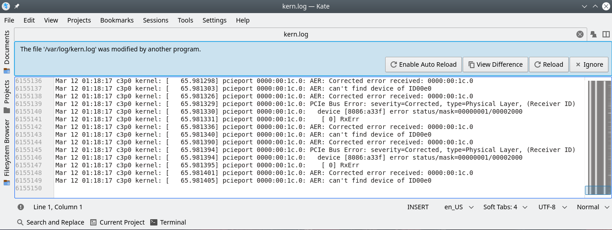Click the log line with timestamp 65.981298
Image resolution: width=612 pixels, height=230 pixels.
tap(264, 81)
